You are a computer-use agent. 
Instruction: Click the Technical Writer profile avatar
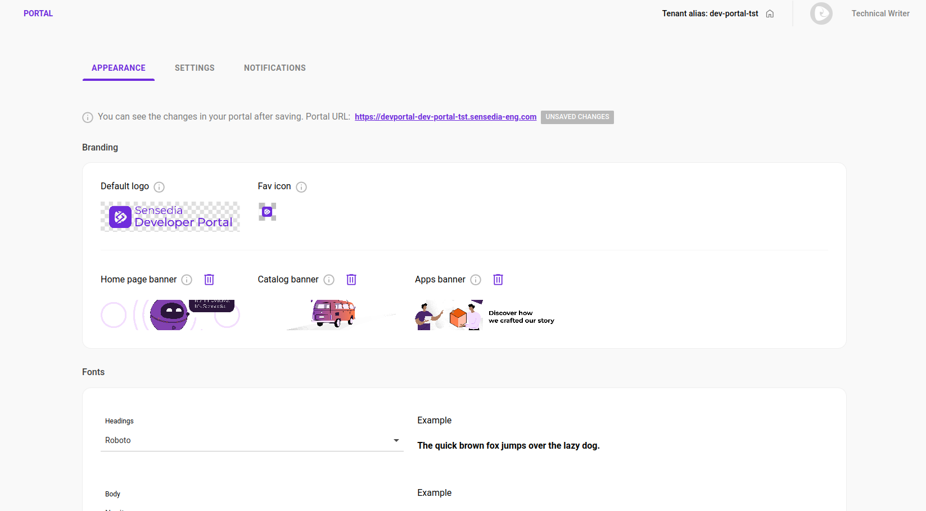(821, 13)
